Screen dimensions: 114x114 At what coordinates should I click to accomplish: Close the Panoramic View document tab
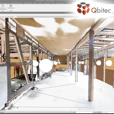[x=16, y=17]
